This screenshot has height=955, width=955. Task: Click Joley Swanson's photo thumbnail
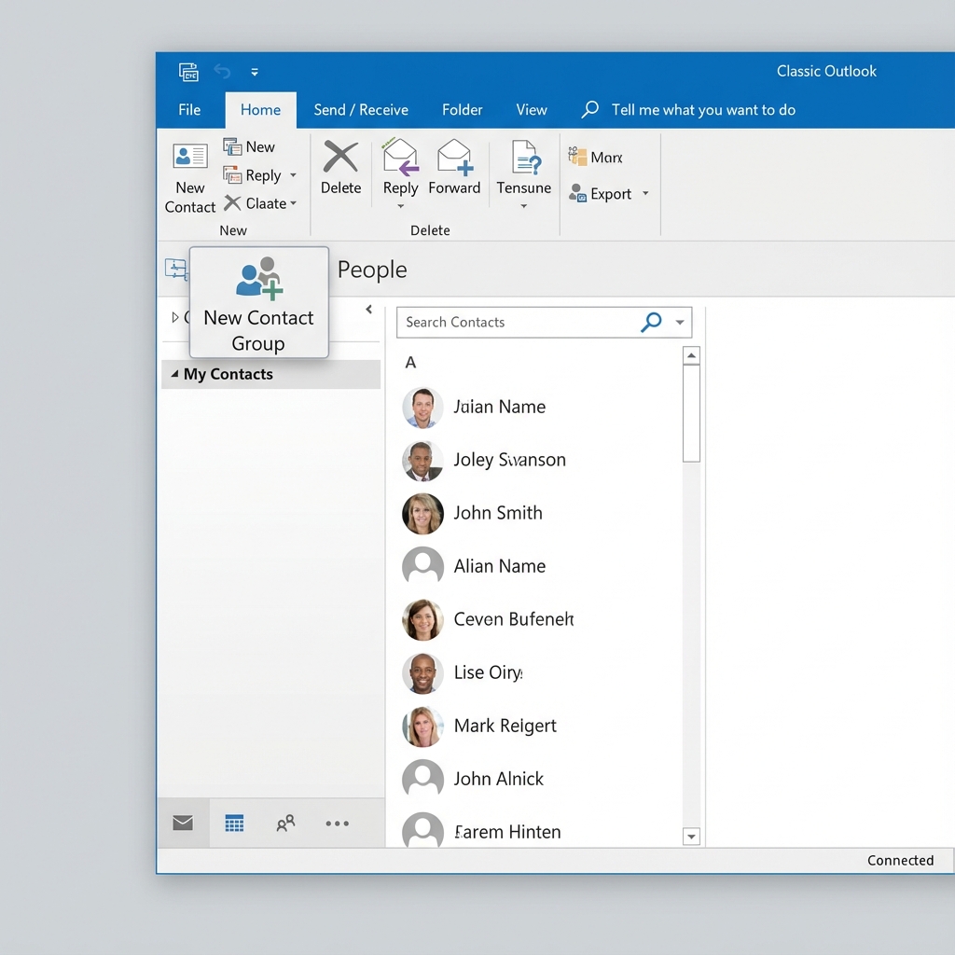pyautogui.click(x=422, y=461)
